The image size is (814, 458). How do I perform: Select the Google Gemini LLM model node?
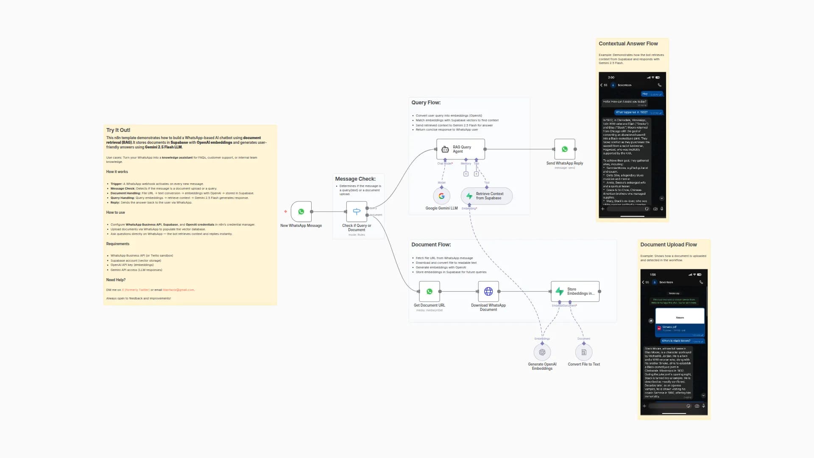click(441, 196)
